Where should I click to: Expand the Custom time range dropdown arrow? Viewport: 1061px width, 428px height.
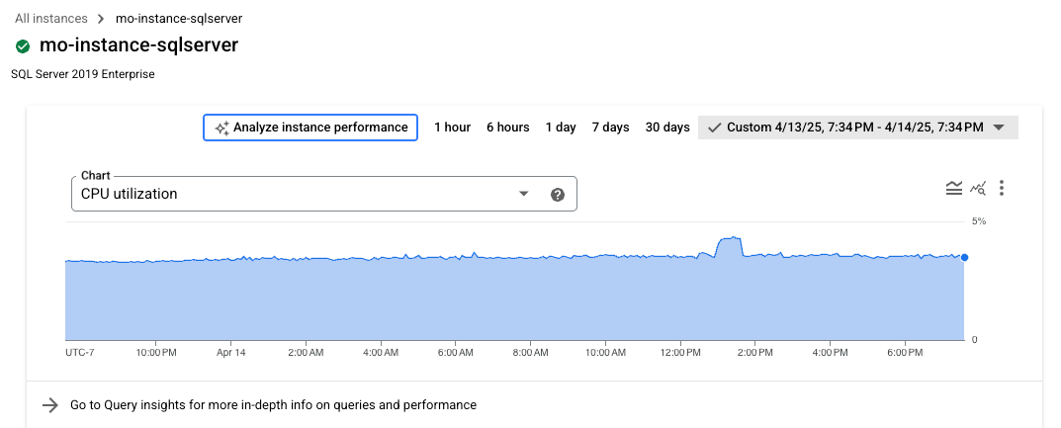click(999, 128)
